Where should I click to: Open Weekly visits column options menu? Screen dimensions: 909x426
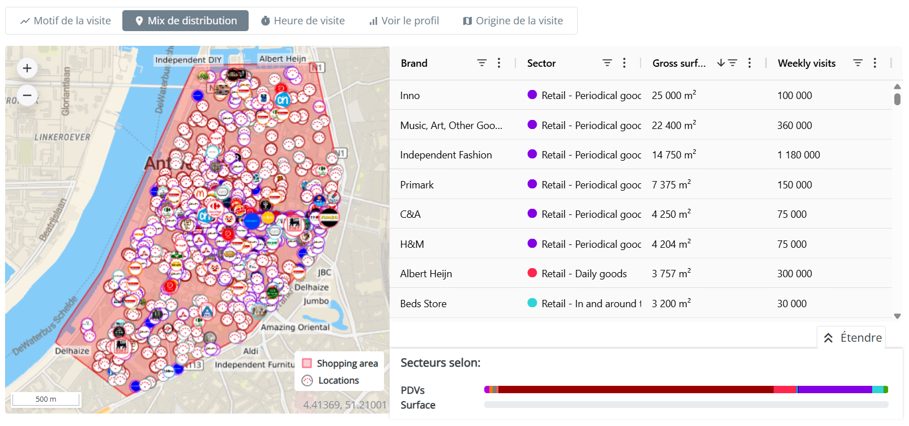[875, 63]
